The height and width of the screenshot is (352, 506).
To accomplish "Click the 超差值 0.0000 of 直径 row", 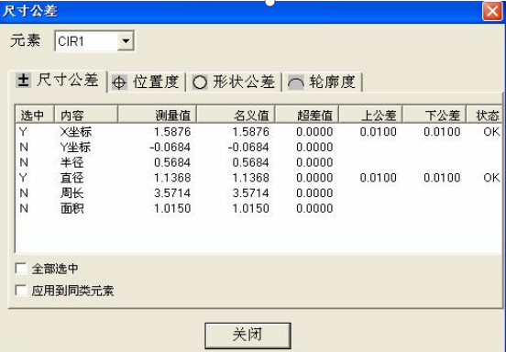I will click(314, 178).
